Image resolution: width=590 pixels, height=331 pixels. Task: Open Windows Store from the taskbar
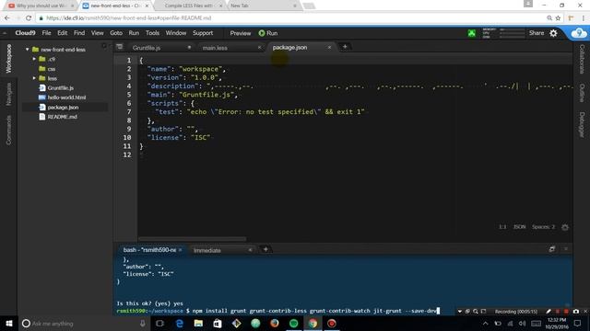click(218, 323)
